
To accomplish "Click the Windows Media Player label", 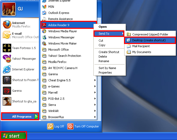I will pyautogui.click(x=63, y=31).
